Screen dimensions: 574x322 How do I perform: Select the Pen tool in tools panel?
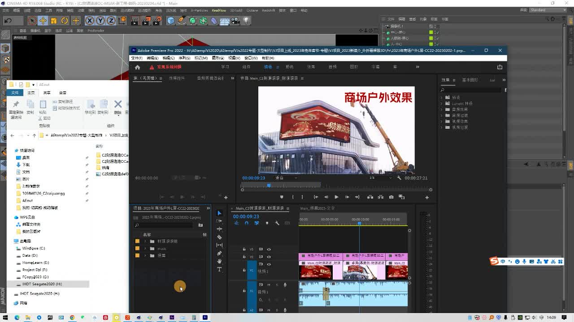(219, 253)
